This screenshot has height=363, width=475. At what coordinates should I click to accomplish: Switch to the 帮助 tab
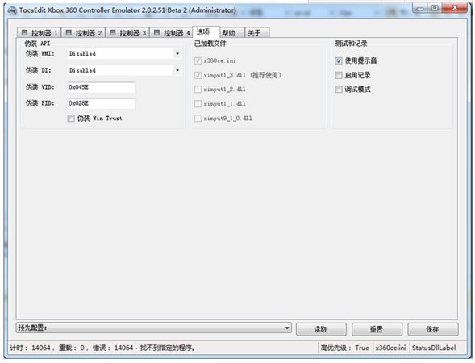coord(231,33)
